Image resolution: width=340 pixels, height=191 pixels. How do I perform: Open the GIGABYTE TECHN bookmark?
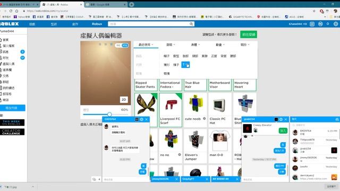(240, 16)
